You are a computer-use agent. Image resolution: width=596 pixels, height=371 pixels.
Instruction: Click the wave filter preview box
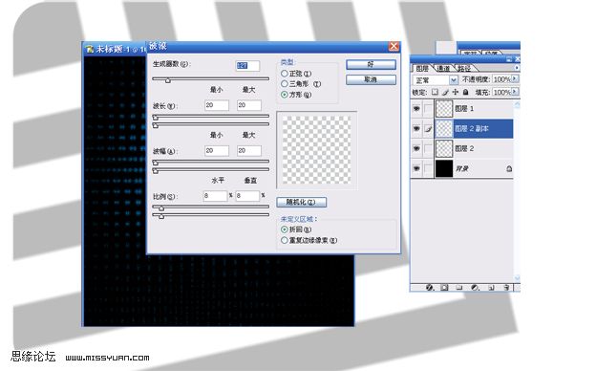(x=317, y=150)
